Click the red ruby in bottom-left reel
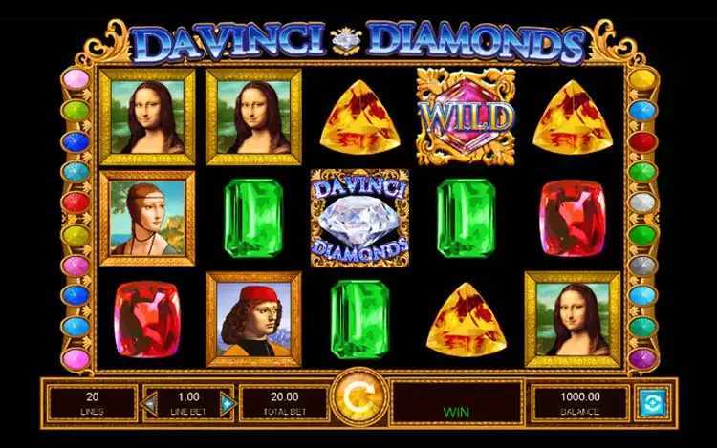 tap(147, 319)
